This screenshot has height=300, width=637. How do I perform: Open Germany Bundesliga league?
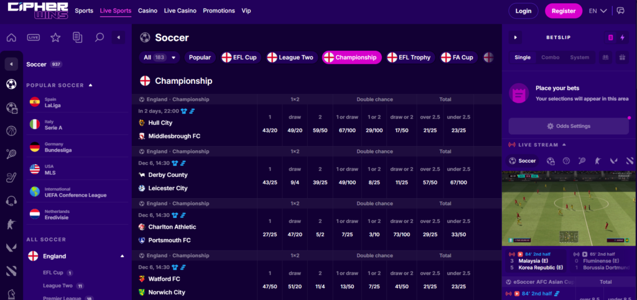point(77,147)
